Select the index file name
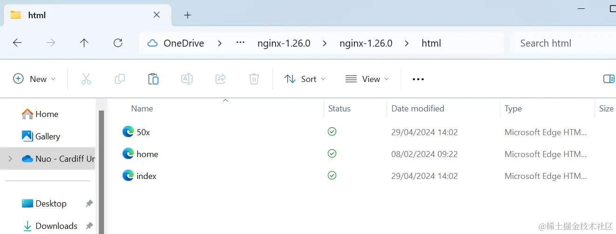Screen dimensions: 616x234 [x=146, y=176]
